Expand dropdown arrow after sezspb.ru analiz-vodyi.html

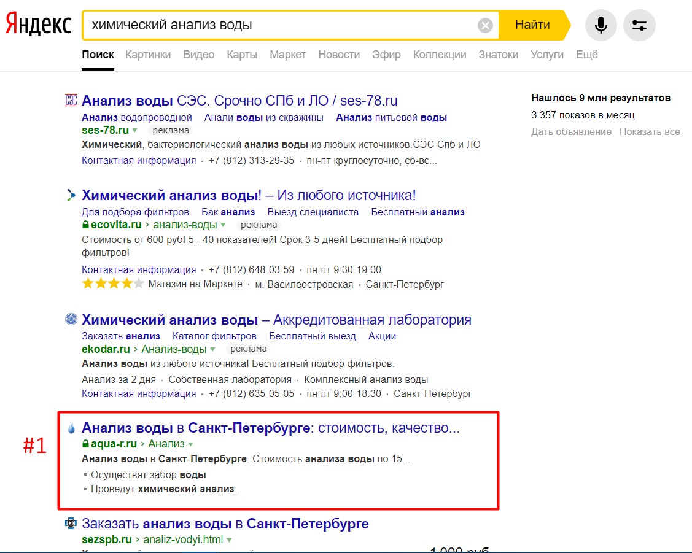click(229, 539)
